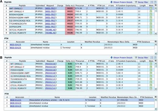Sort panel A table by Delta m/z column
Image resolution: width=158 pixels, height=111 pixels.
point(70,5)
